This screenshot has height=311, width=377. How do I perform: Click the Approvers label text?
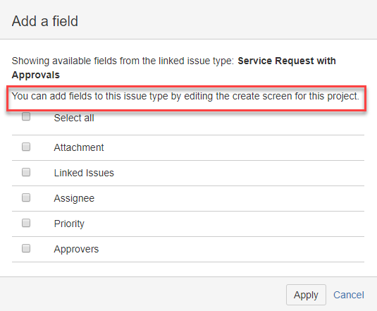click(76, 249)
